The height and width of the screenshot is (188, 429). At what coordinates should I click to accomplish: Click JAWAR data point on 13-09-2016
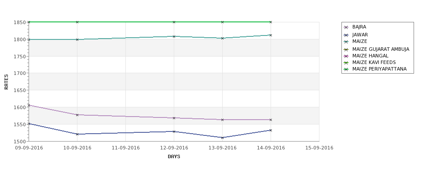[x=222, y=138]
